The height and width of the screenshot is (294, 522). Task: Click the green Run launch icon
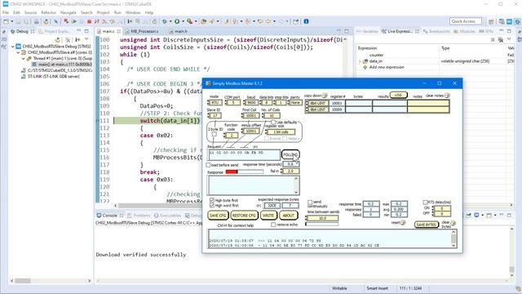pos(177,21)
